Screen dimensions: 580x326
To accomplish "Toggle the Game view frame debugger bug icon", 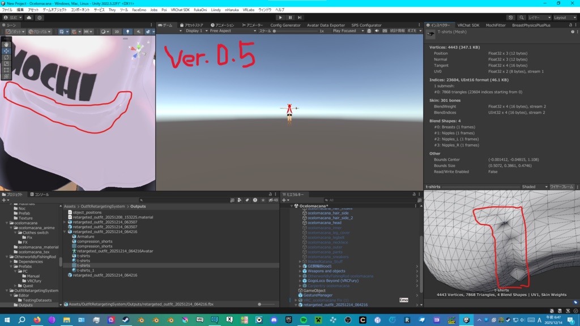I will 369,31.
